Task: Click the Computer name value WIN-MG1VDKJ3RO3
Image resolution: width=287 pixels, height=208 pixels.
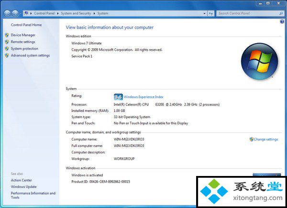Action: point(129,139)
